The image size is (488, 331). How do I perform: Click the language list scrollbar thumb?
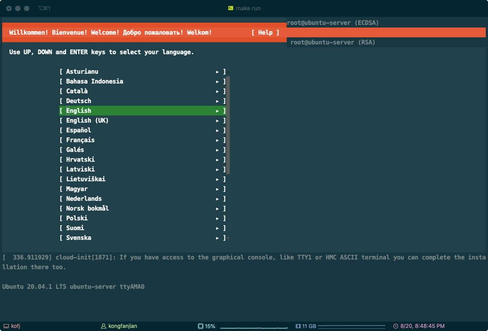pos(228,124)
